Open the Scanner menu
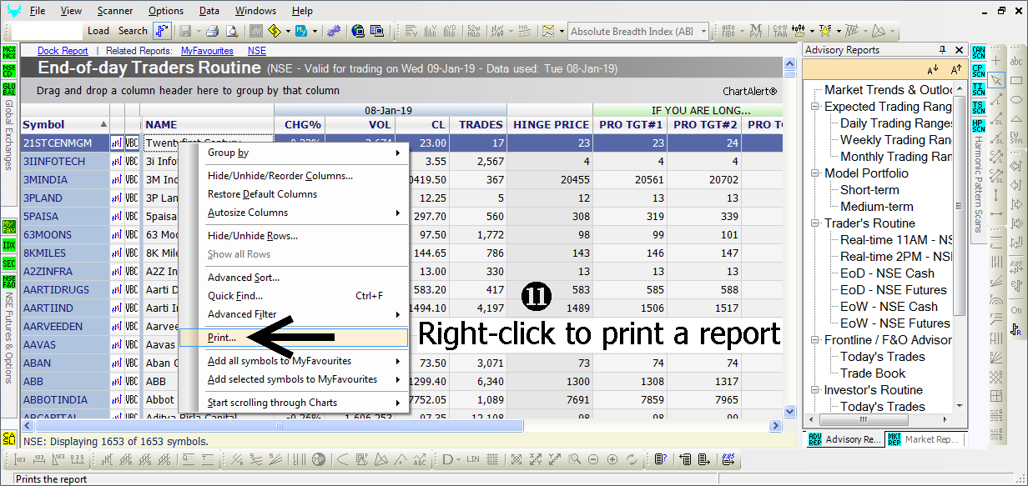 (114, 11)
